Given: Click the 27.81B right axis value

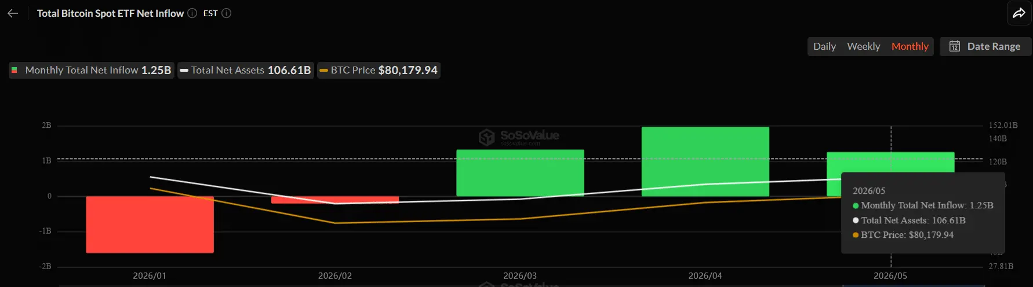Looking at the screenshot, I should [x=1001, y=267].
